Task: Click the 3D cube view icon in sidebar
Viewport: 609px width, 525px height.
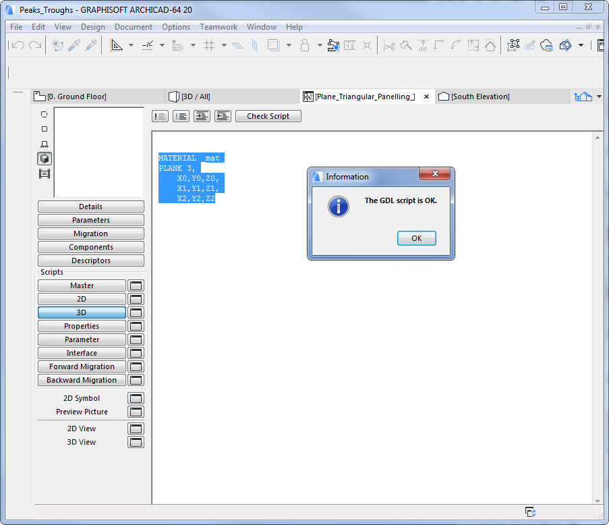Action: pyautogui.click(x=45, y=159)
